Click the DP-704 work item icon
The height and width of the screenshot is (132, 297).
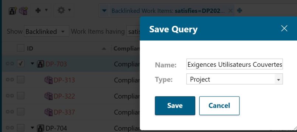40,128
